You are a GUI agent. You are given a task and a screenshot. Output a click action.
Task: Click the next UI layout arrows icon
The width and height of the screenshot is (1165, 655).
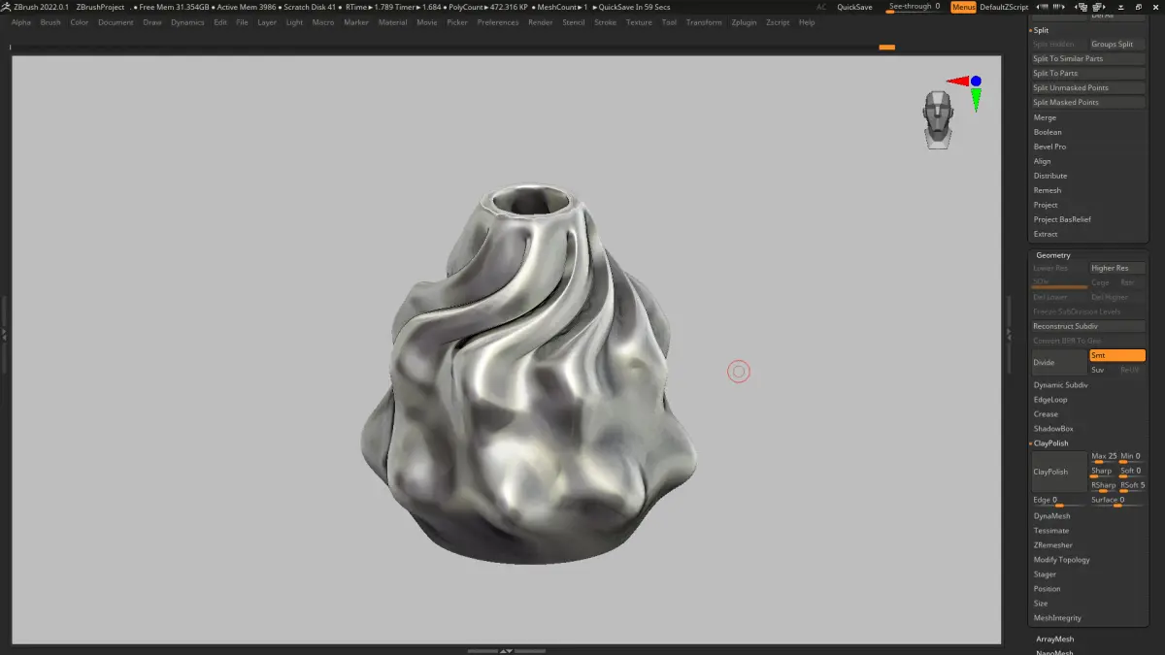click(1099, 7)
